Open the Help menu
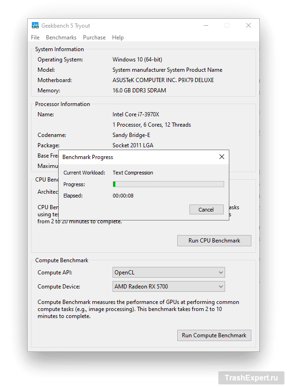Image resolution: width=287 pixels, height=387 pixels. coord(118,38)
